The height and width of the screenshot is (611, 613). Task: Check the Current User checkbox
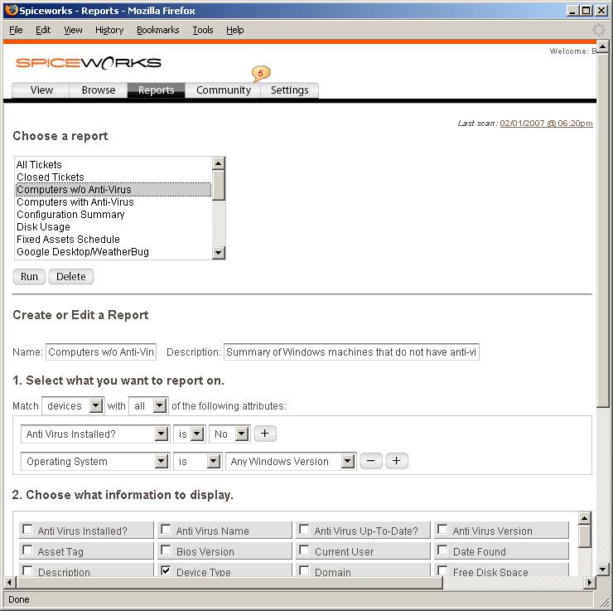(304, 550)
